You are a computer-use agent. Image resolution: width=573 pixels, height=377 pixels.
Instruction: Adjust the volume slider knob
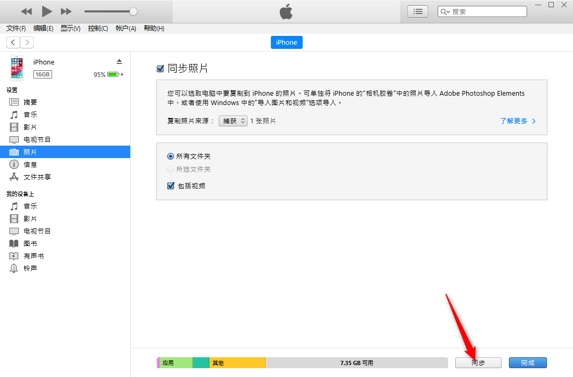[133, 11]
